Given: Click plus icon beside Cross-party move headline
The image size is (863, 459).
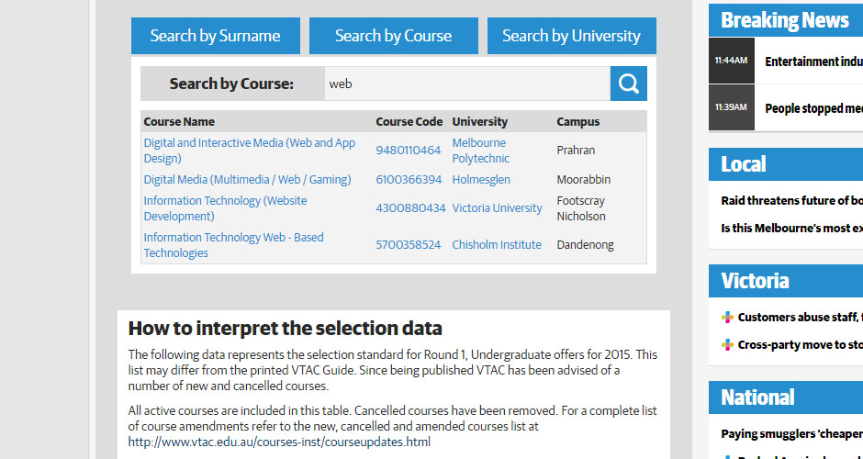Looking at the screenshot, I should pyautogui.click(x=727, y=345).
